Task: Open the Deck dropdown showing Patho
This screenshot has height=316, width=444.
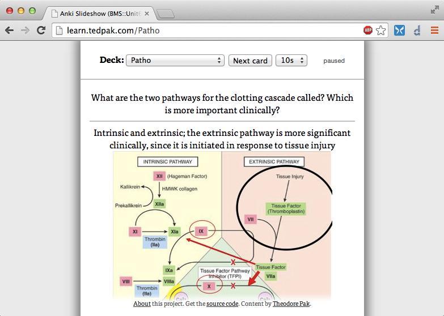Action: [175, 61]
